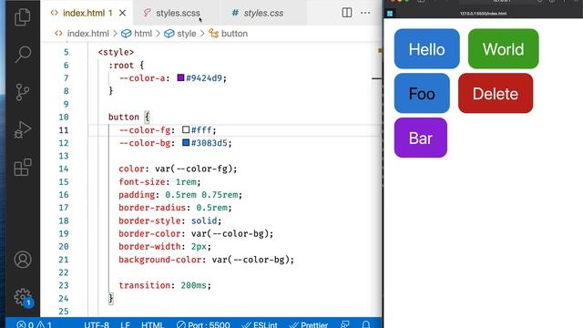Click the border-style value solid

[204, 220]
